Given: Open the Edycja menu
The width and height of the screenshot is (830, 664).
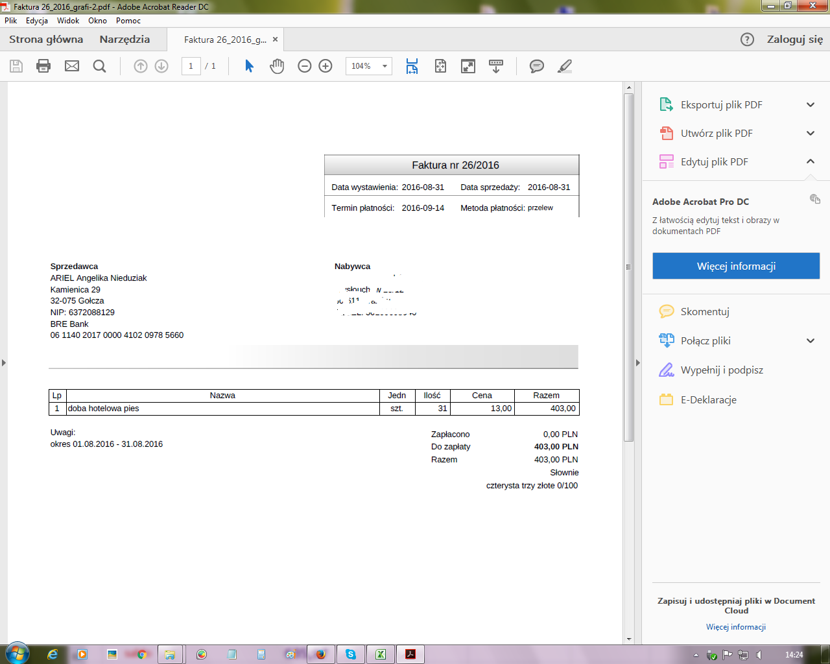Looking at the screenshot, I should [x=37, y=21].
